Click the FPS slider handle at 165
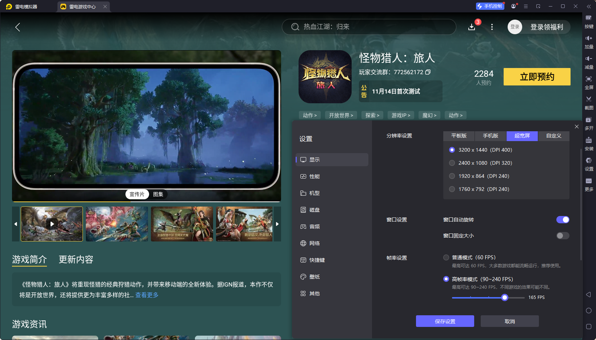Image resolution: width=596 pixels, height=340 pixels. (504, 297)
